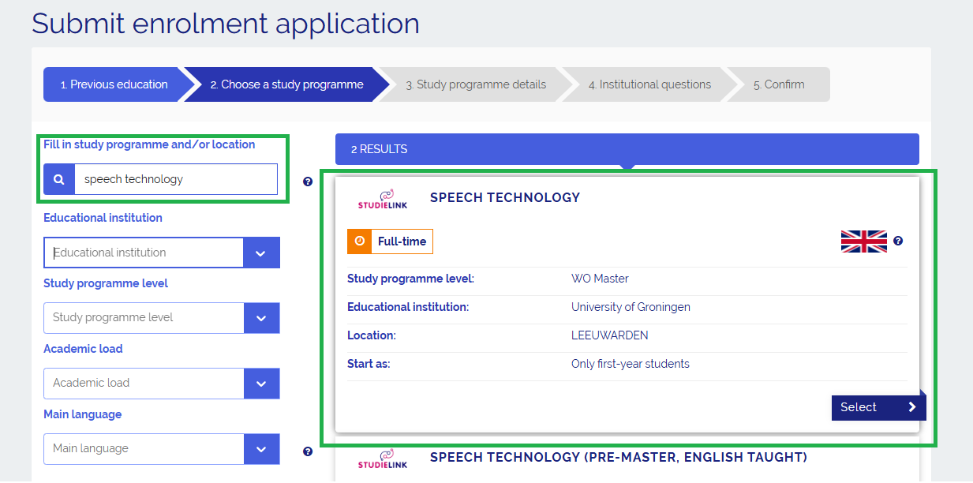
Task: Open the Main language dropdown arrow
Action: pyautogui.click(x=261, y=449)
